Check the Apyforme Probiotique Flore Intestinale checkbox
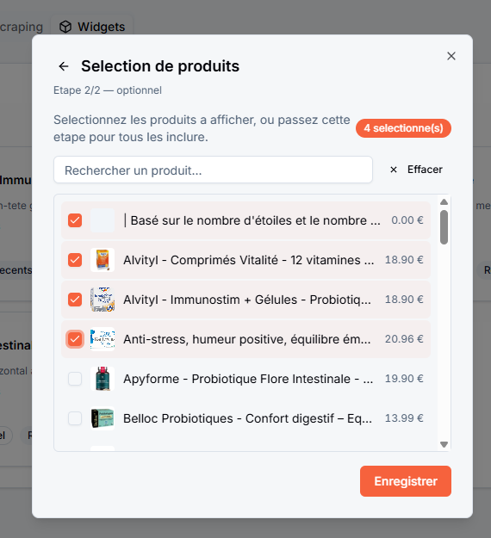The image size is (491, 538). [x=75, y=379]
